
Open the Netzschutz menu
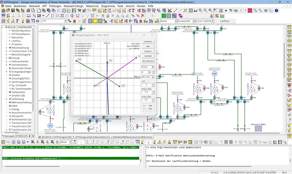(93, 6)
